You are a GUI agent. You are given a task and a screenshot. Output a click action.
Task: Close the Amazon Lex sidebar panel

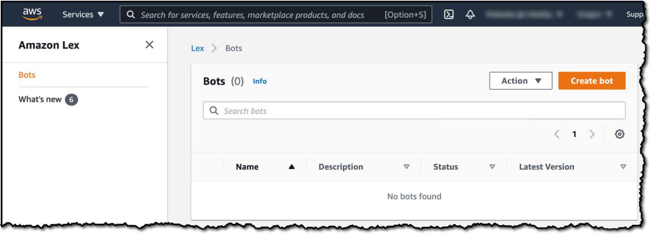pos(149,44)
